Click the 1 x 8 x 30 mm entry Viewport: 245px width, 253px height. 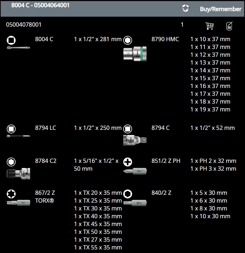tap(209, 208)
